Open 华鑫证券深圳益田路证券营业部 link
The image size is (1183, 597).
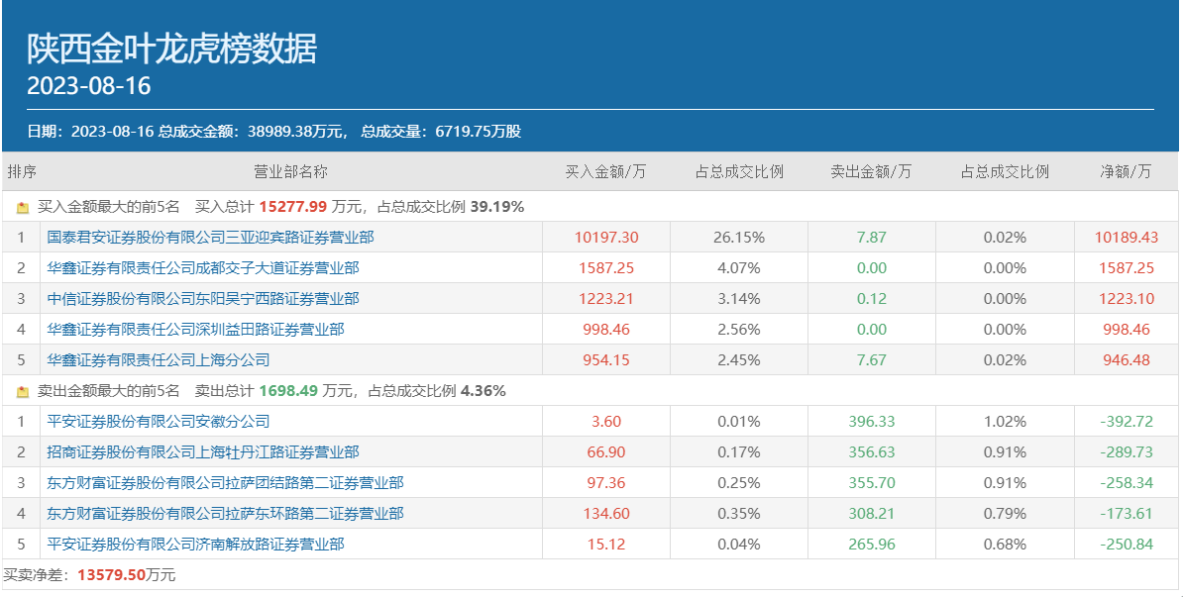coord(195,330)
